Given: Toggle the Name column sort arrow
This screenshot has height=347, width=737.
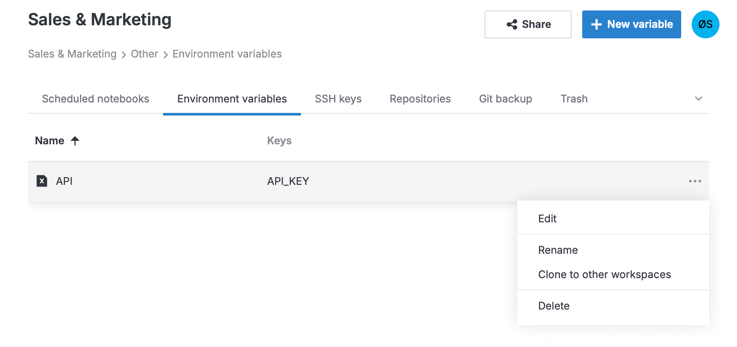Looking at the screenshot, I should click(x=75, y=140).
